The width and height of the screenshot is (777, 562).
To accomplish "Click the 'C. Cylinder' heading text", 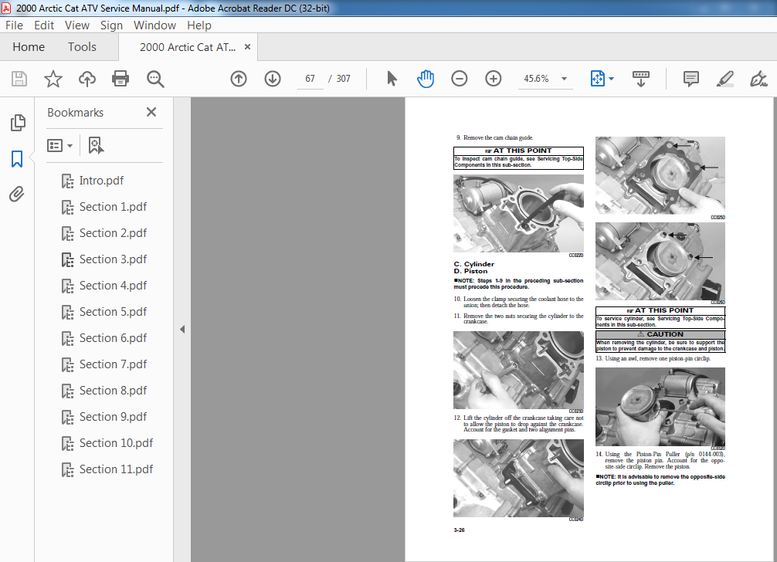I will [474, 264].
